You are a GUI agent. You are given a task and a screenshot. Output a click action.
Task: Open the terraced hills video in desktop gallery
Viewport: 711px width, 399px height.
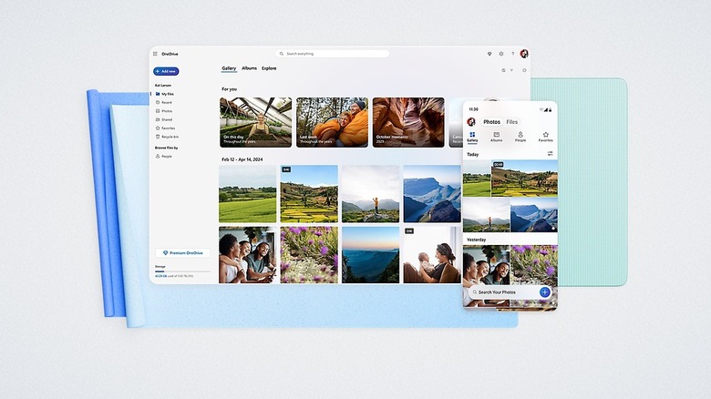(309, 194)
